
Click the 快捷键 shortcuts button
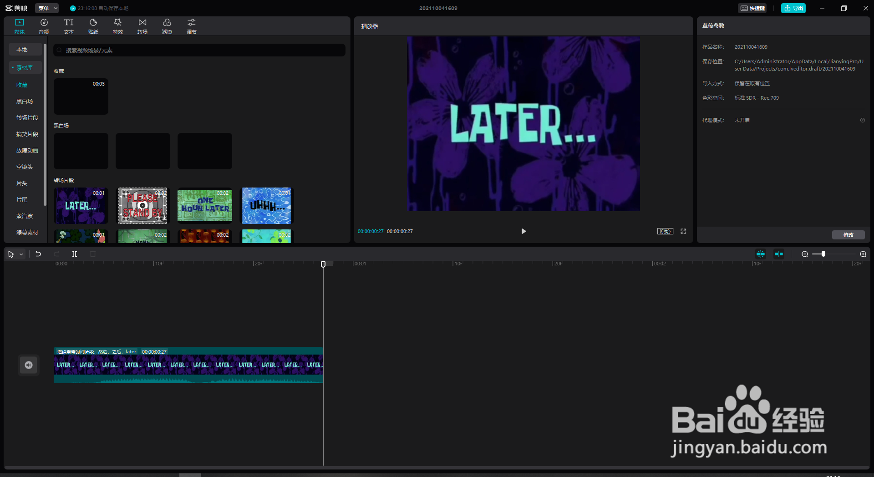(x=753, y=8)
